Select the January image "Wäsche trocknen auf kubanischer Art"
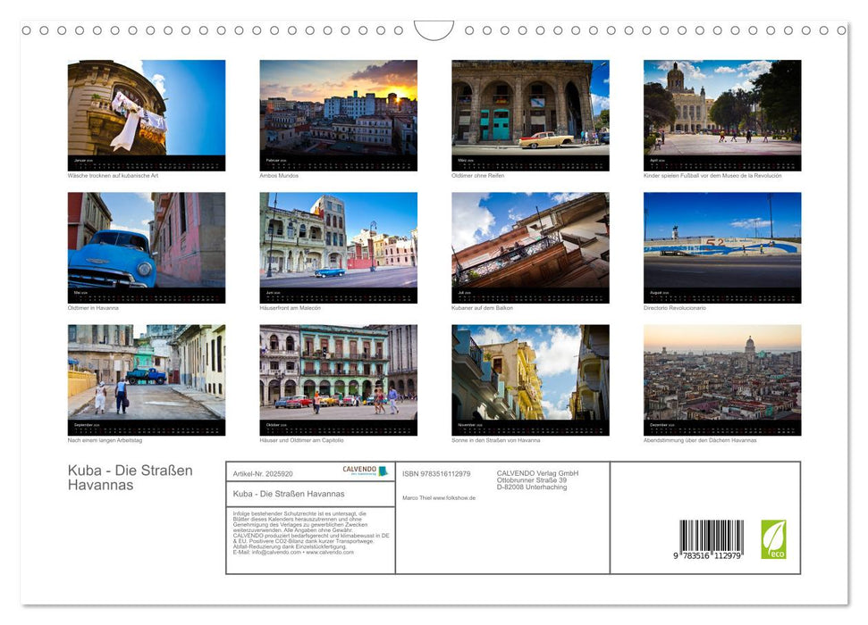This screenshot has height=625, width=868. [146, 112]
